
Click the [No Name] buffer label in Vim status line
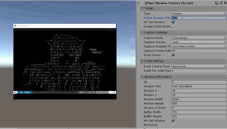pyautogui.click(x=25, y=92)
